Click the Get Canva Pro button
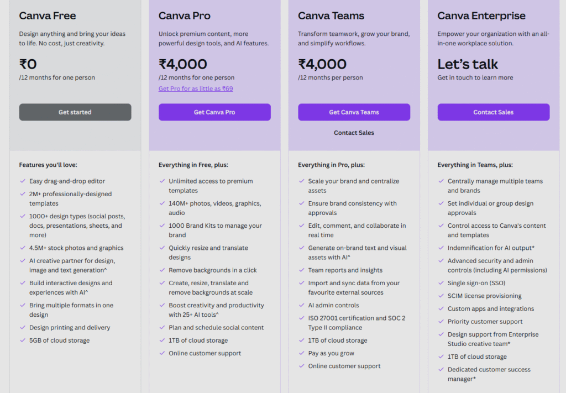Screen dimensions: 566x393 pyautogui.click(x=214, y=112)
